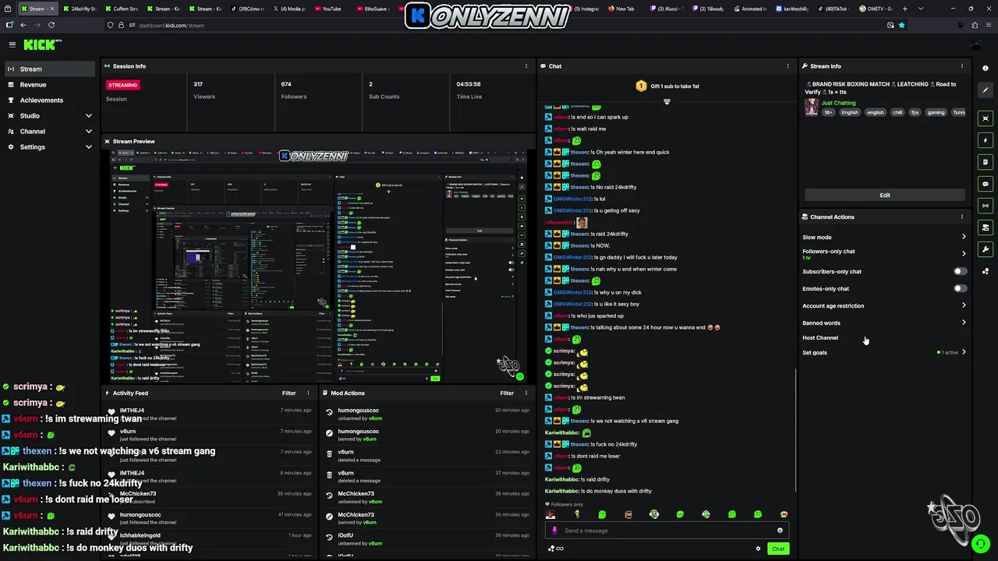Open the green support headset button
Screen dimensions: 998x561
tap(981, 544)
